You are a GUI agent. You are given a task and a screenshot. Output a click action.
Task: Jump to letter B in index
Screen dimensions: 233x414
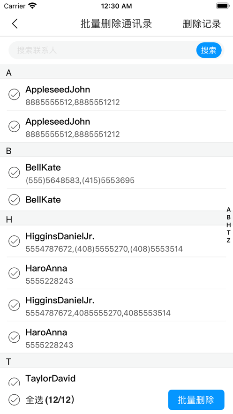228,217
